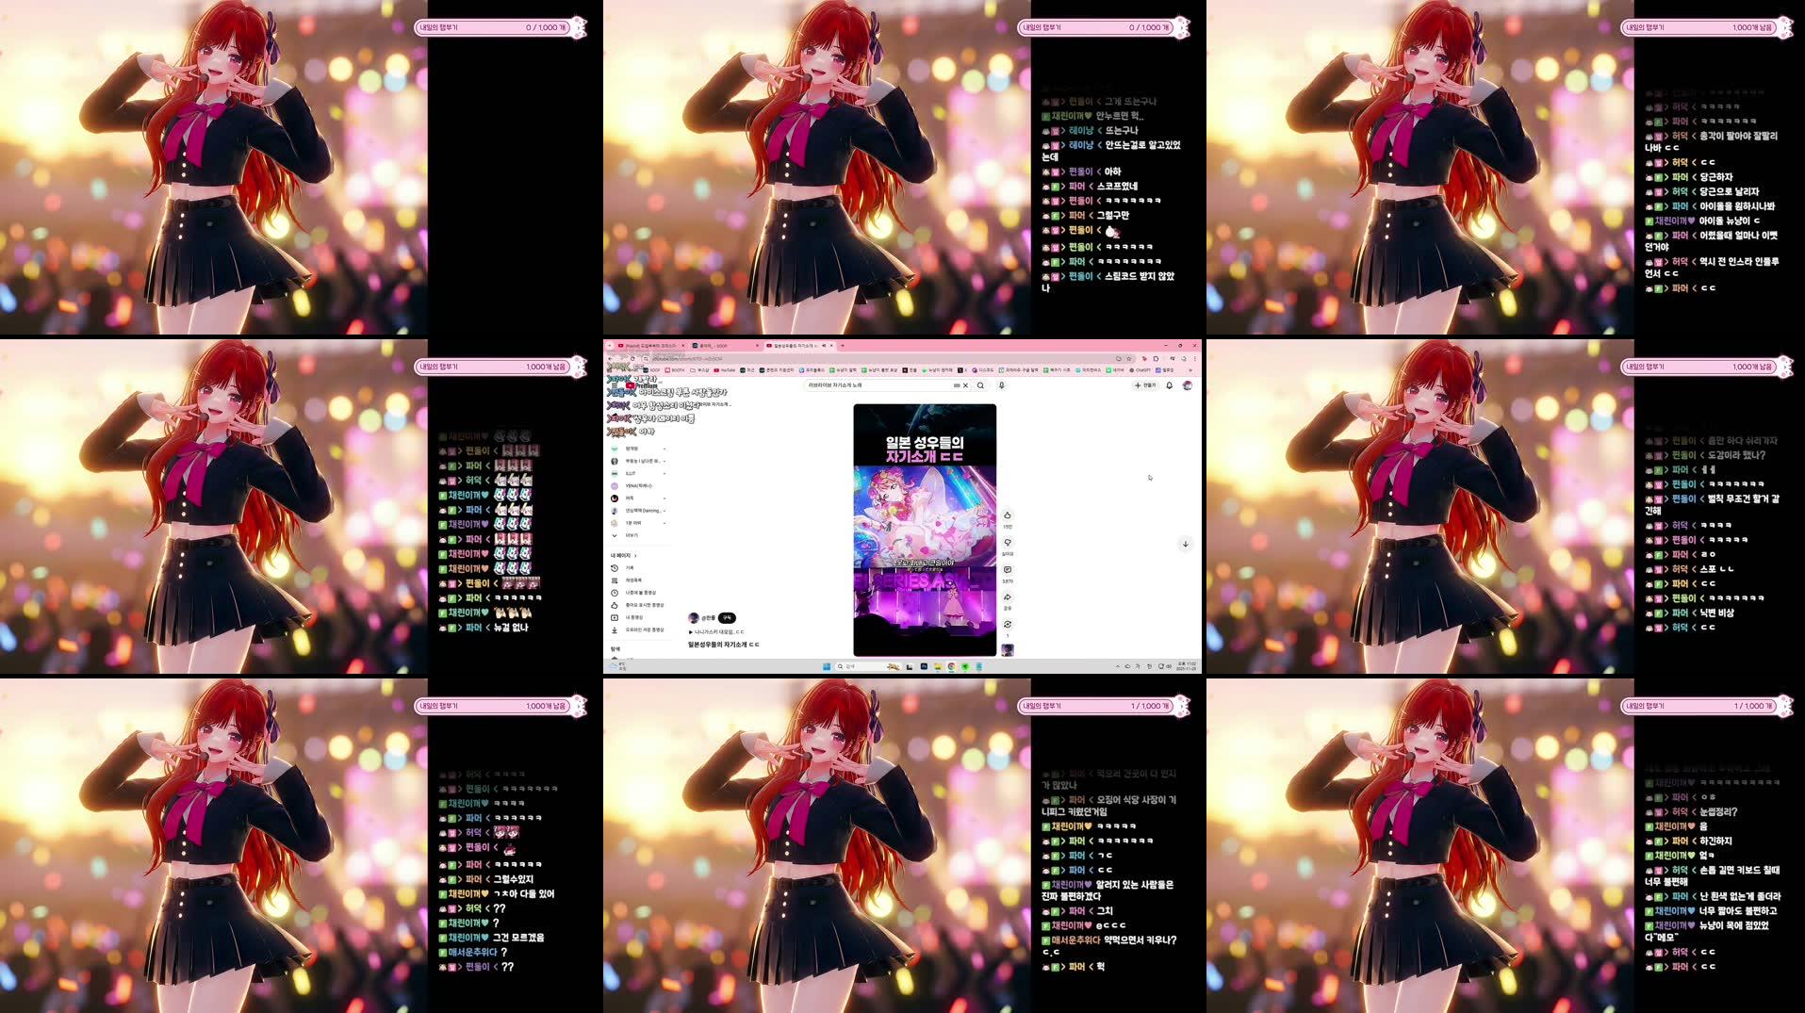This screenshot has height=1013, width=1805.
Task: Like the Short with the thumbs up icon
Action: 1008,515
